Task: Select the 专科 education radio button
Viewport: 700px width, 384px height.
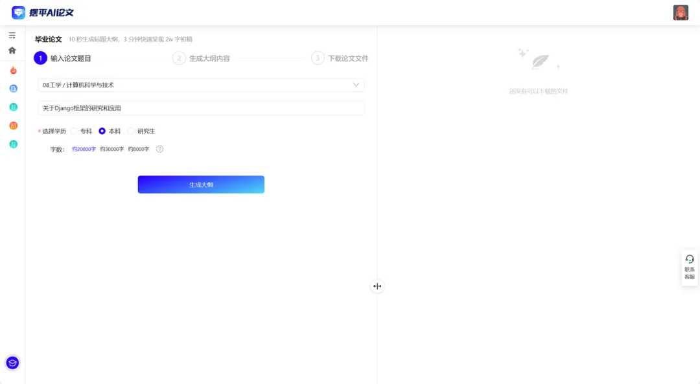Action: (x=73, y=131)
